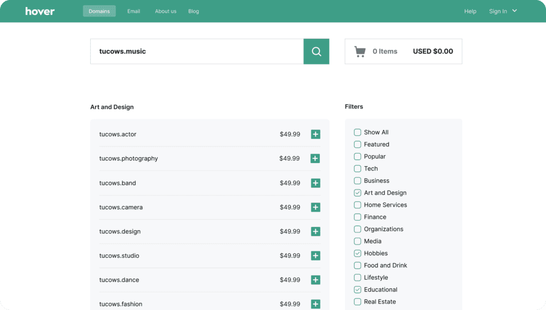Click the magnifier search button
This screenshot has width=546, height=310.
click(x=316, y=52)
